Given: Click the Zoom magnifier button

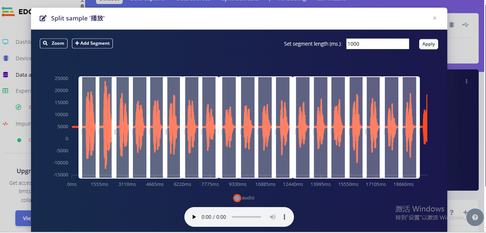Looking at the screenshot, I should 53,43.
